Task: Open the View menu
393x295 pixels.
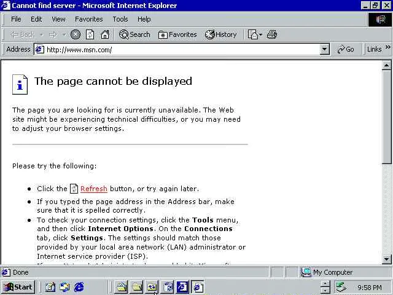Action: 58,19
